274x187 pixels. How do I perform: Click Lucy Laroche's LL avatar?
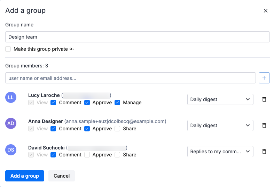(x=11, y=97)
